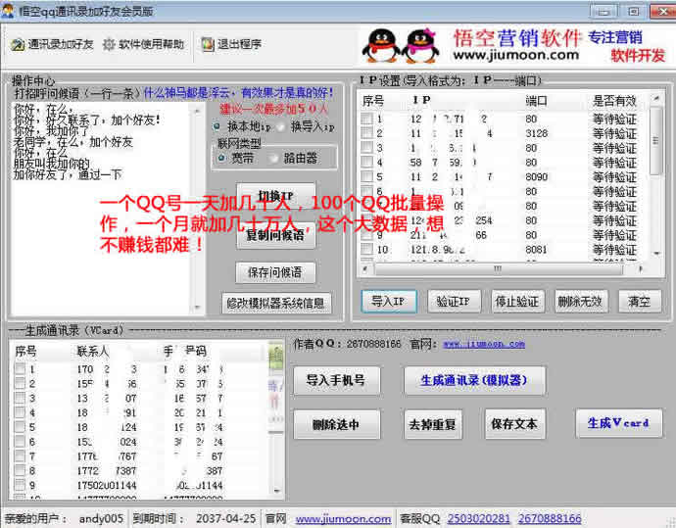The height and width of the screenshot is (528, 676).
Task: Open the official site link beside 作者QQ
Action: [x=484, y=345]
